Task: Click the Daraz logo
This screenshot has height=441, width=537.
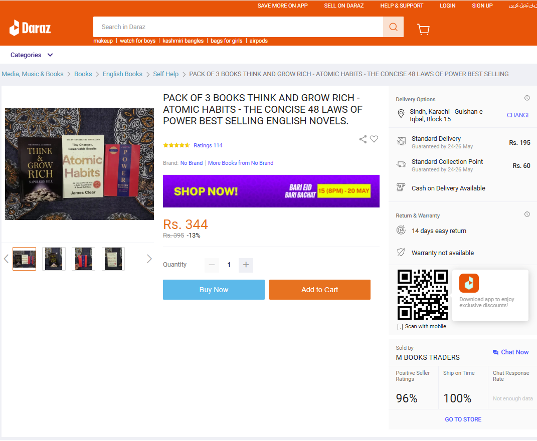Action: (x=30, y=28)
